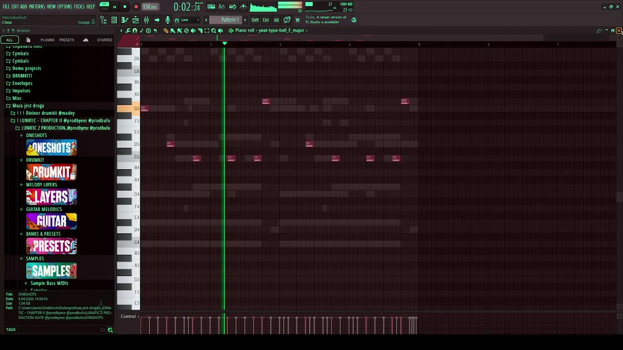Pause playback with the pause button
This screenshot has width=623, height=350.
pos(114,7)
